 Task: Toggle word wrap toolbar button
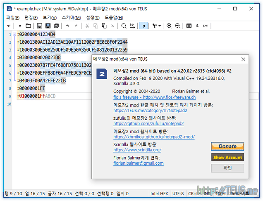(x=143, y=26)
